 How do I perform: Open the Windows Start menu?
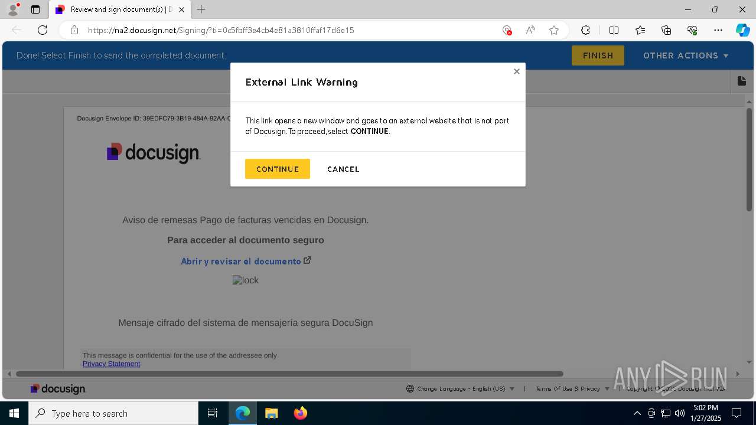tap(14, 413)
